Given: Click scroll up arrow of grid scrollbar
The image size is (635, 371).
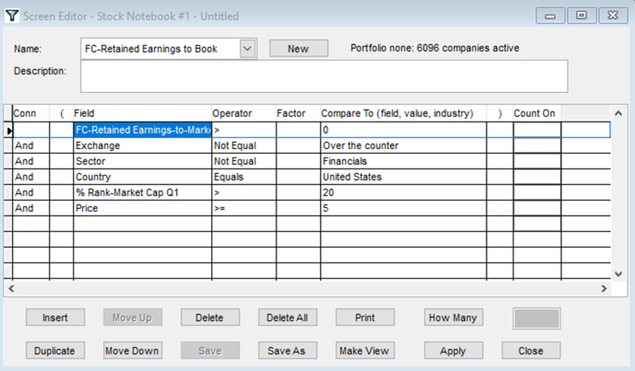Looking at the screenshot, I should coord(618,113).
